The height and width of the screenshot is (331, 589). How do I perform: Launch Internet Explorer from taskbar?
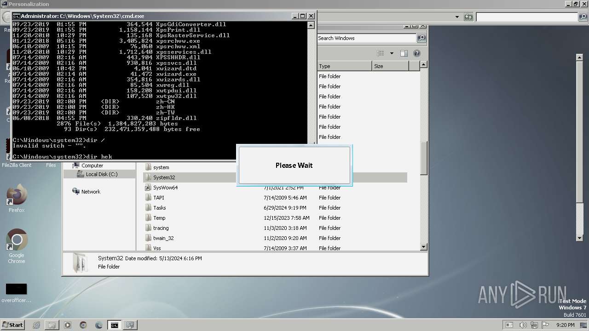pos(36,325)
